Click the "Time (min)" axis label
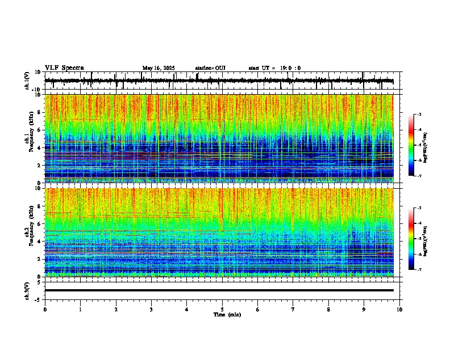The height and width of the screenshot is (347, 450). (x=227, y=315)
